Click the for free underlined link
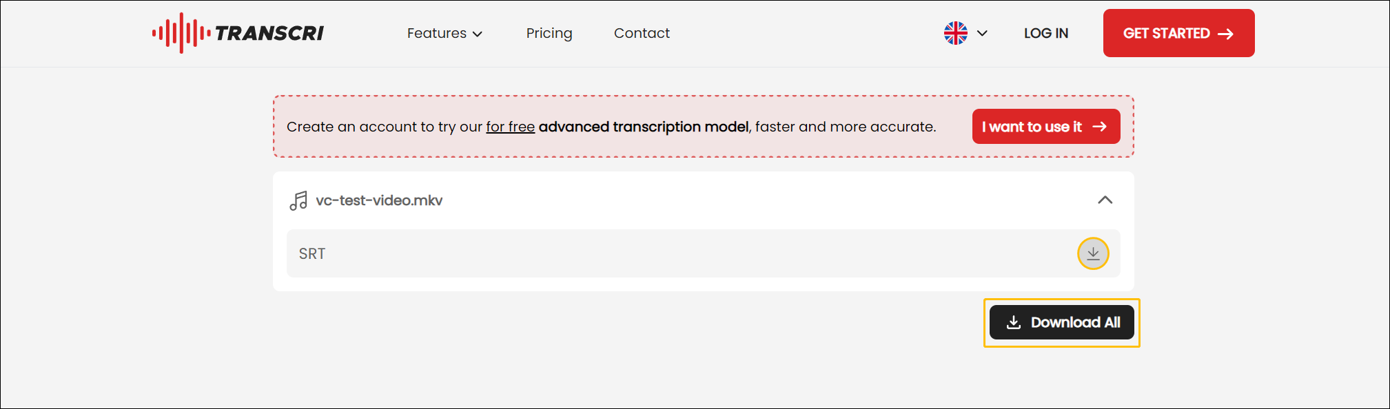Screen dimensions: 1390x409 pyautogui.click(x=510, y=127)
